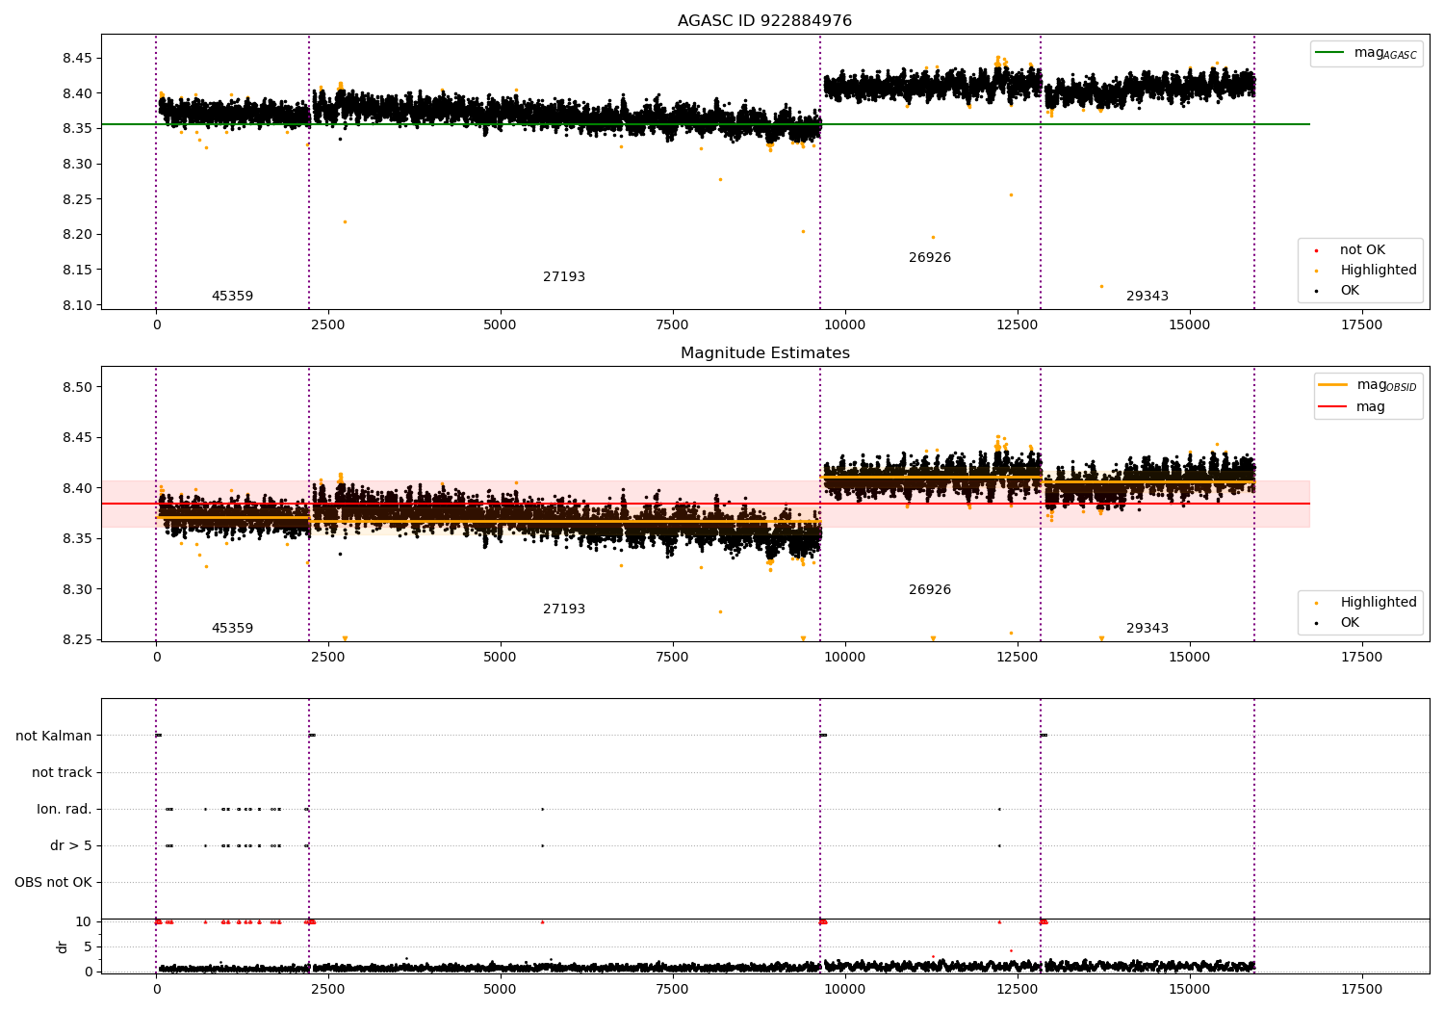
Task: Click OBSID label 26926 in middle plot
Action: pyautogui.click(x=930, y=590)
